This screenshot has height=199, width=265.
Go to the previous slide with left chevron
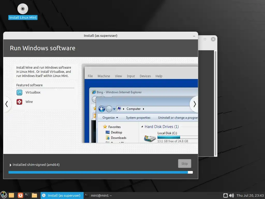6,104
